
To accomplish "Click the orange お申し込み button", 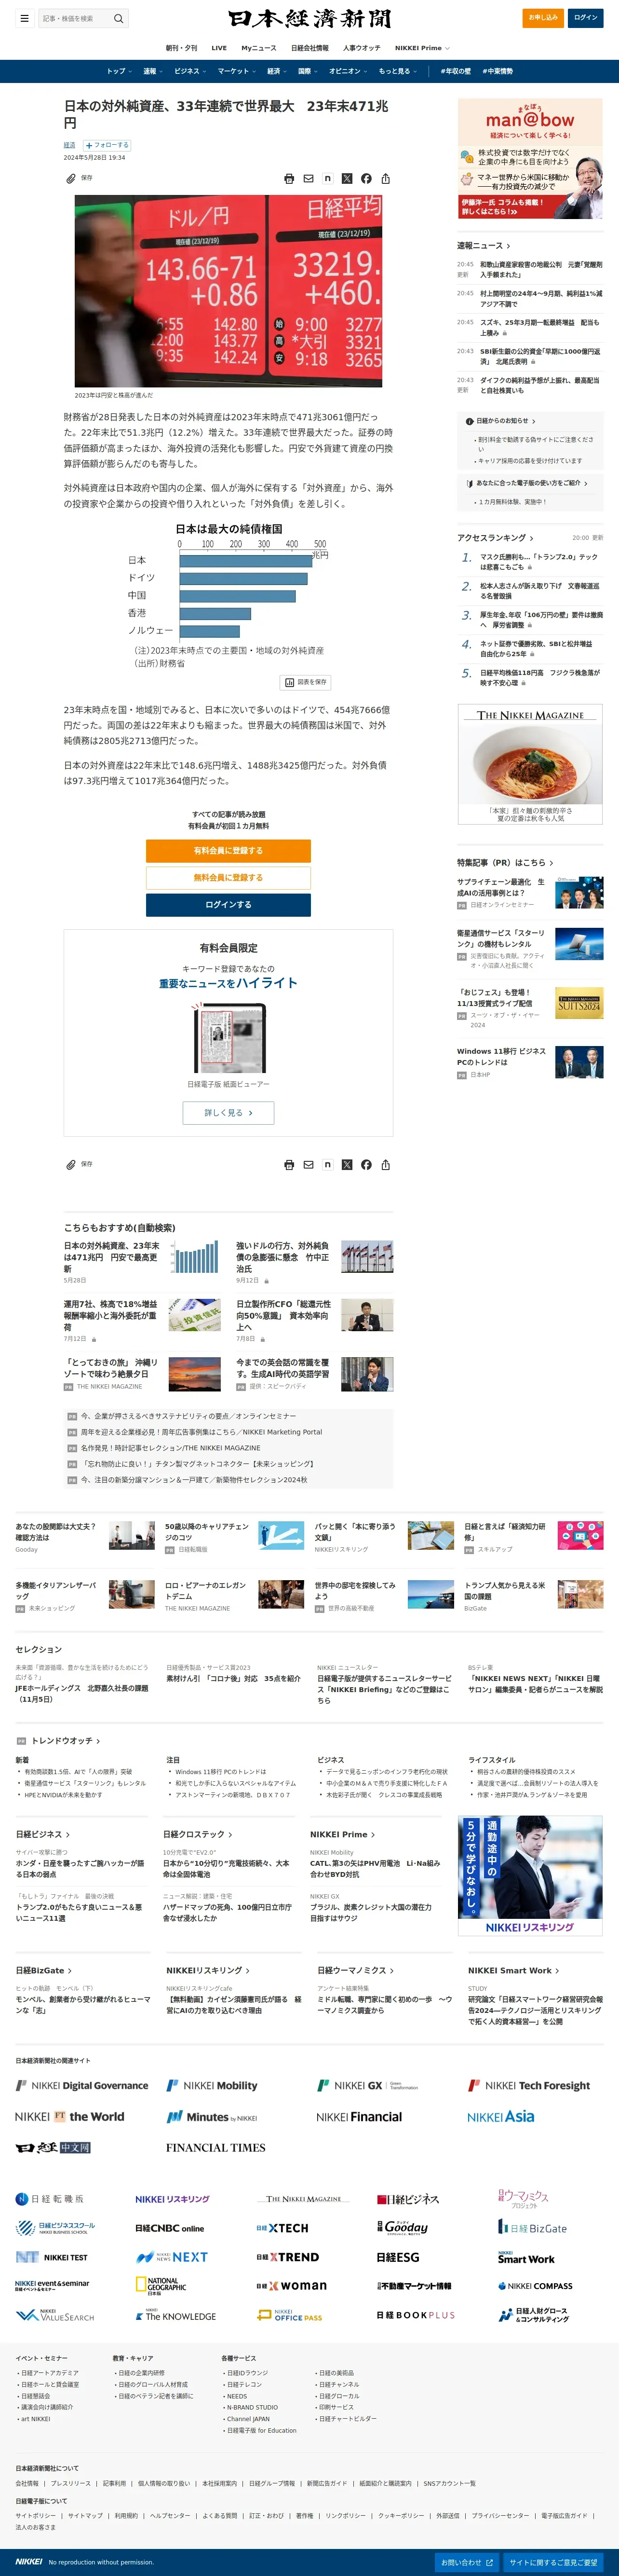I will pos(543,17).
